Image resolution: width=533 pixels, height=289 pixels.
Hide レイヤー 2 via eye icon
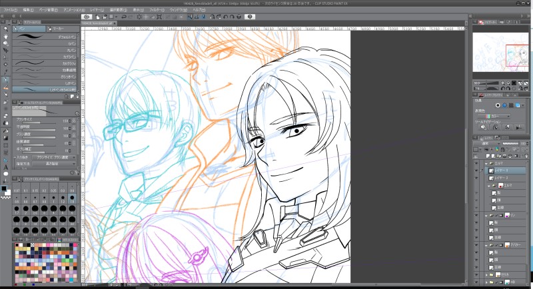(x=476, y=178)
